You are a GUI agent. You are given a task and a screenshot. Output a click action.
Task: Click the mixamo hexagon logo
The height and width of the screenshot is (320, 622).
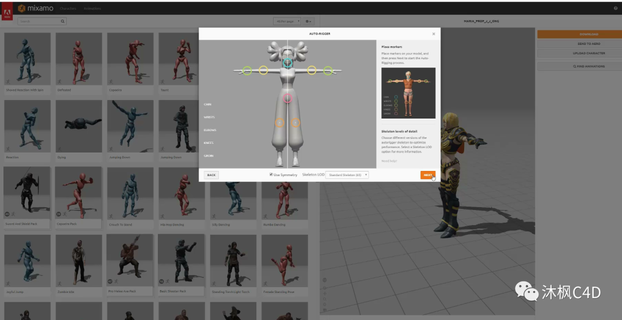(x=21, y=8)
